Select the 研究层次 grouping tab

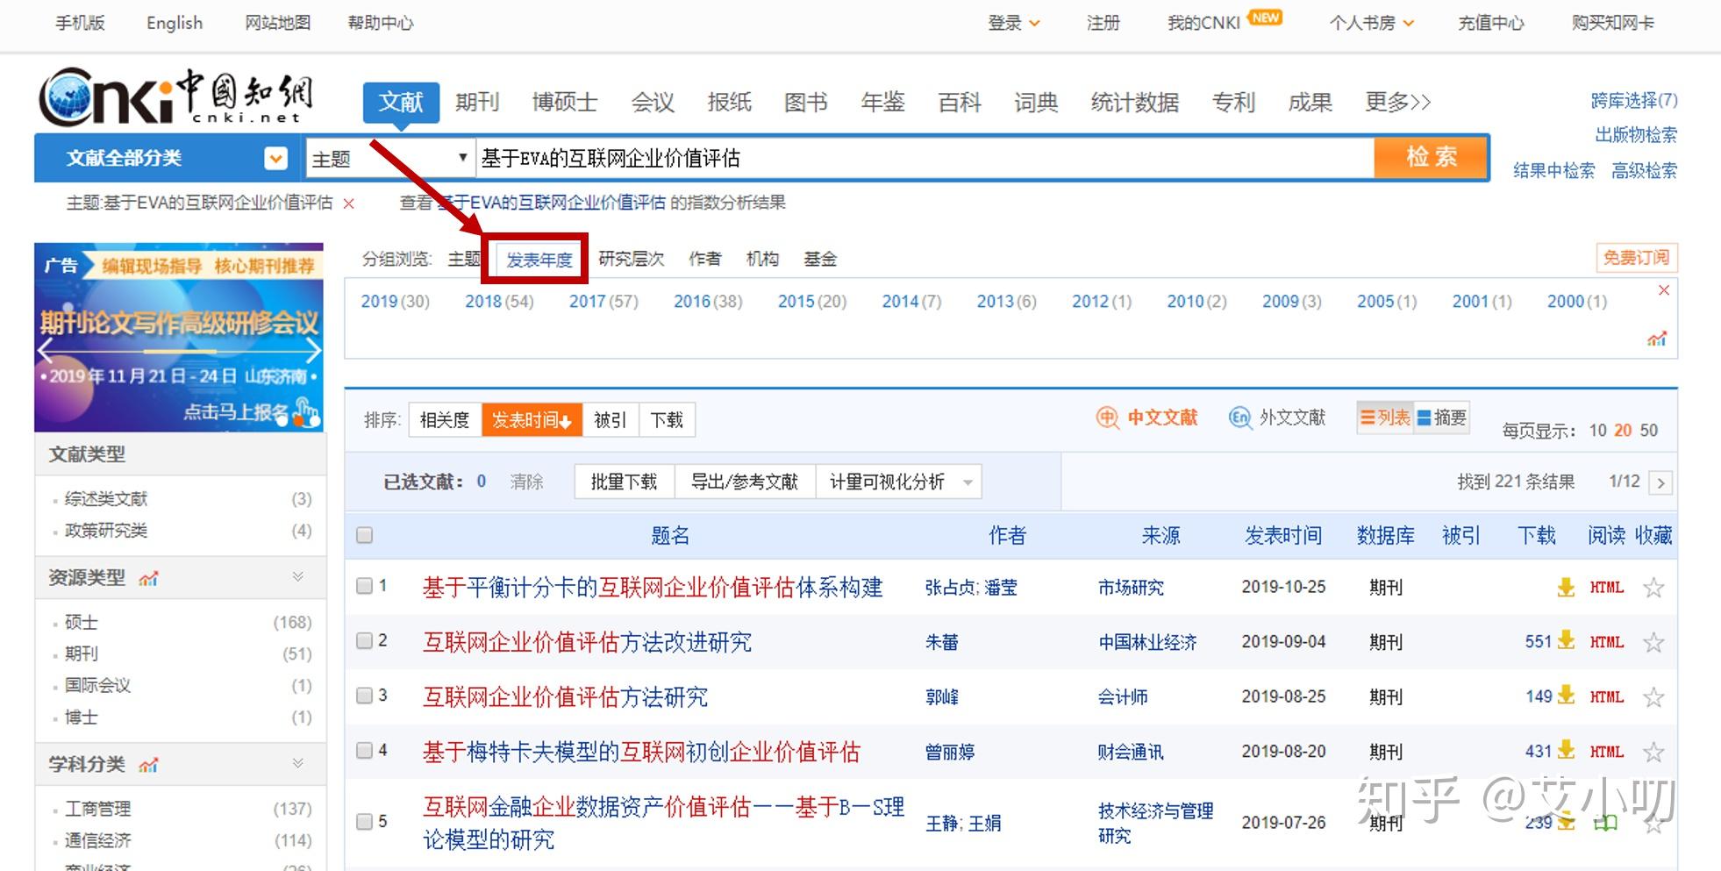[632, 259]
